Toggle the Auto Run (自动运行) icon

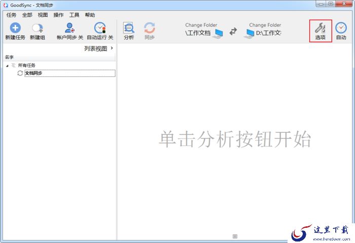(100, 28)
